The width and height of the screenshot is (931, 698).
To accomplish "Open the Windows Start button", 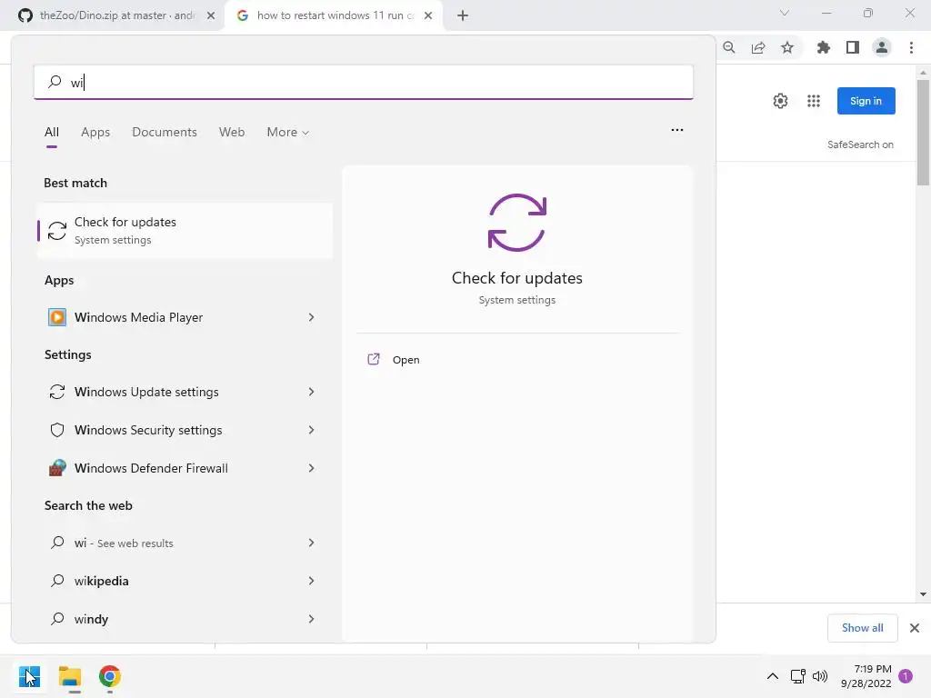I will [29, 676].
